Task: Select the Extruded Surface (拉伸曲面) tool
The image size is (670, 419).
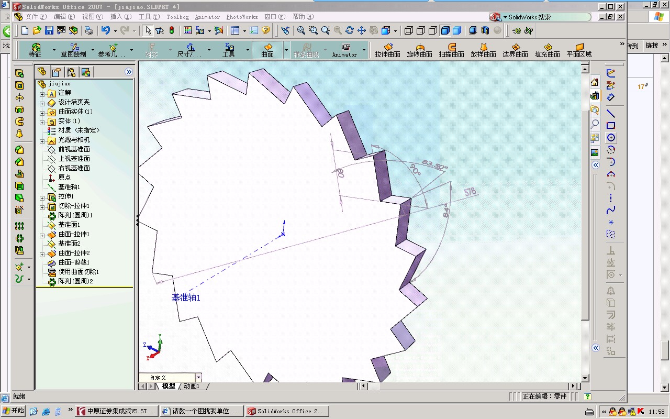Action: [x=387, y=50]
